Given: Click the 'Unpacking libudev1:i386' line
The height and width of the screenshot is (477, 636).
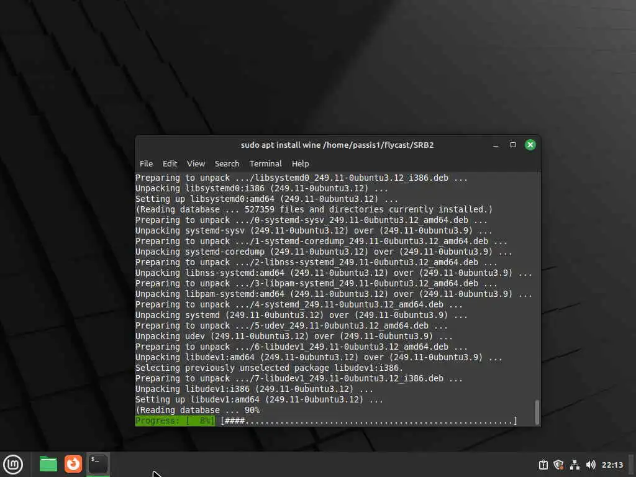Looking at the screenshot, I should point(254,389).
